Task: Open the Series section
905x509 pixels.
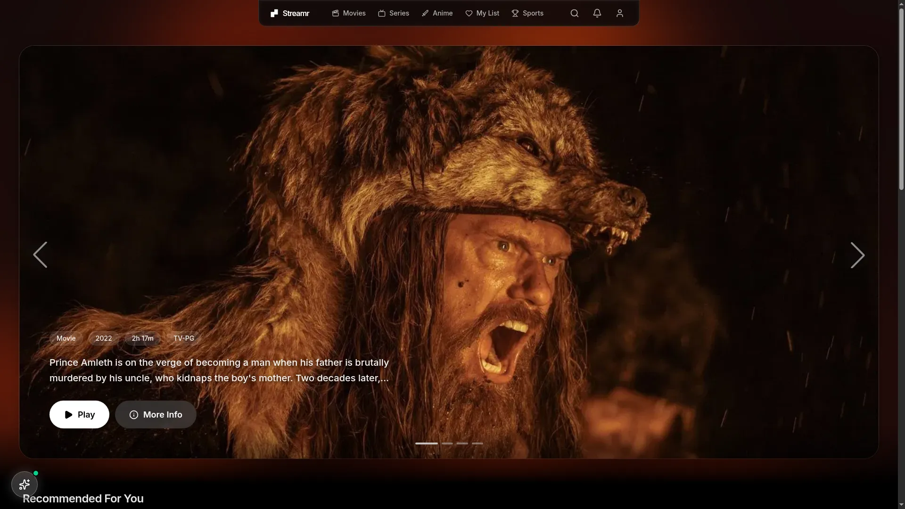Action: (394, 13)
